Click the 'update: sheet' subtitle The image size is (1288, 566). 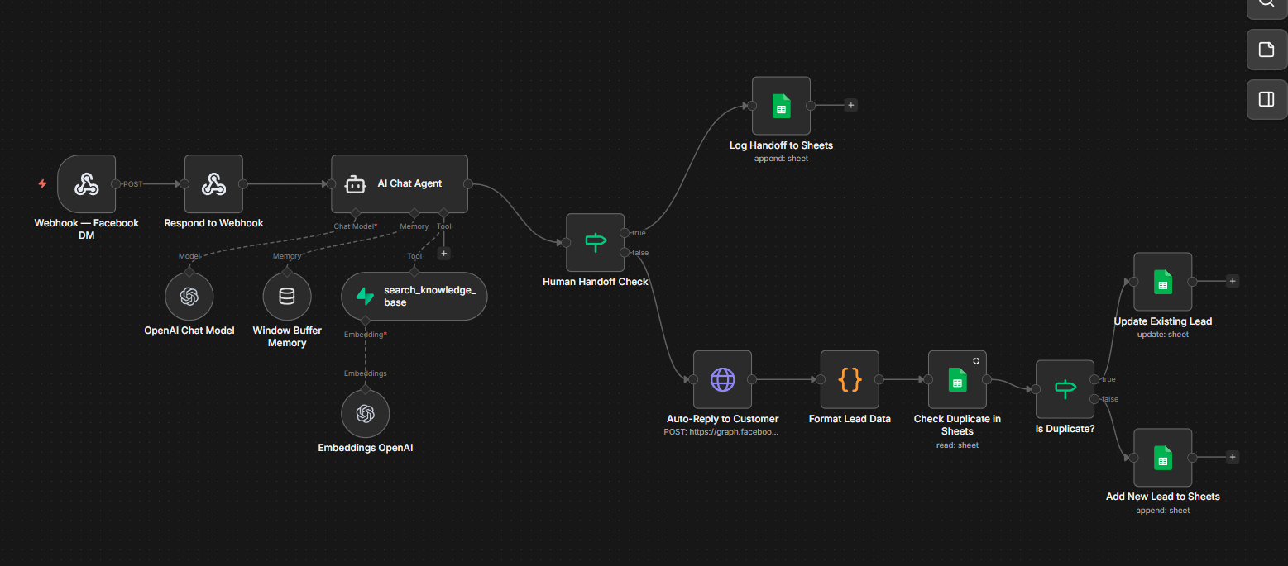pos(1162,335)
